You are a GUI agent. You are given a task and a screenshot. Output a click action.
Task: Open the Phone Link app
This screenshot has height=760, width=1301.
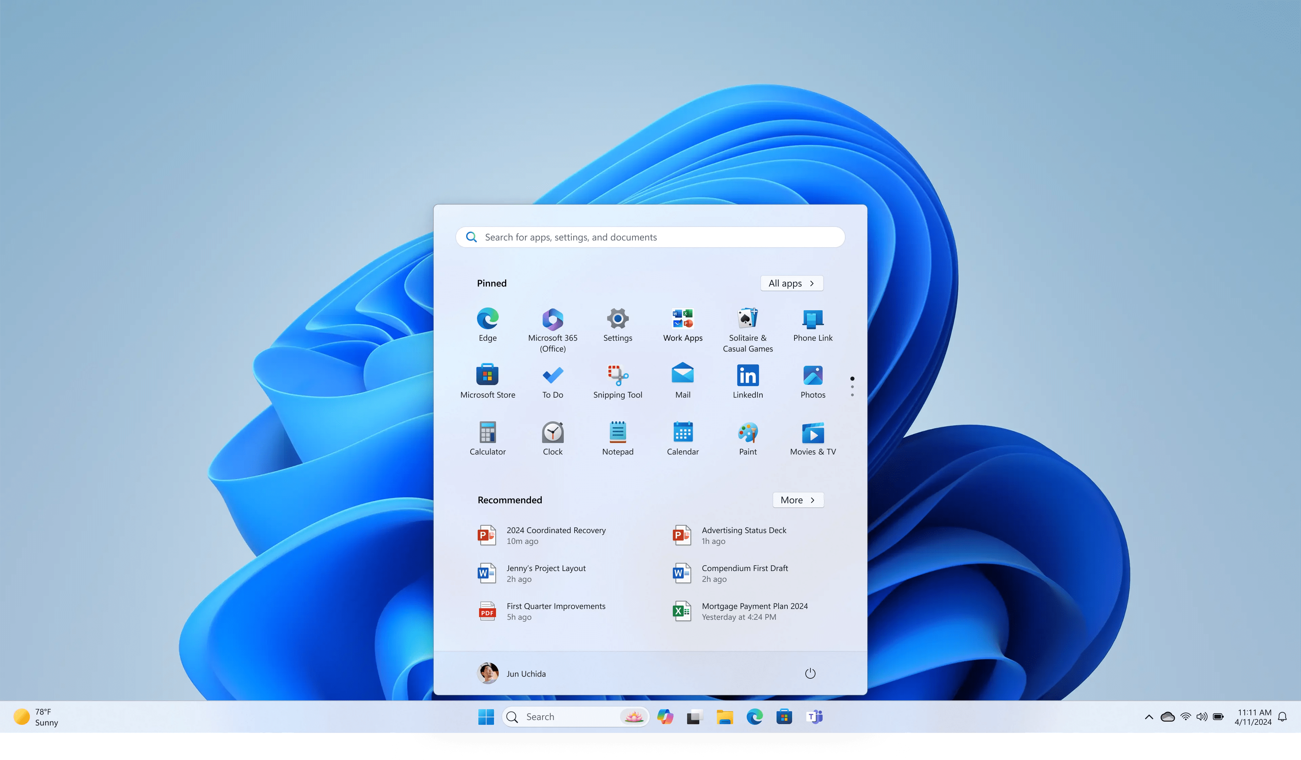pyautogui.click(x=812, y=319)
